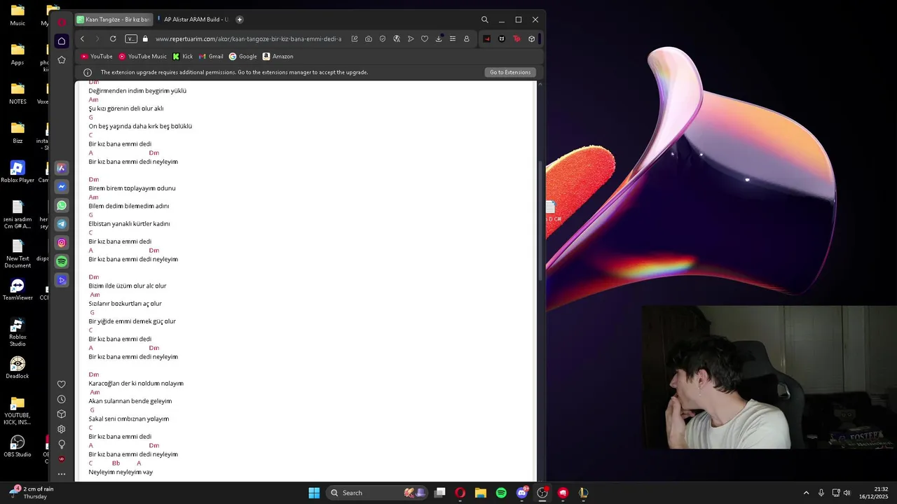Switch to AP Alistar ARAM Build tab

(x=193, y=20)
